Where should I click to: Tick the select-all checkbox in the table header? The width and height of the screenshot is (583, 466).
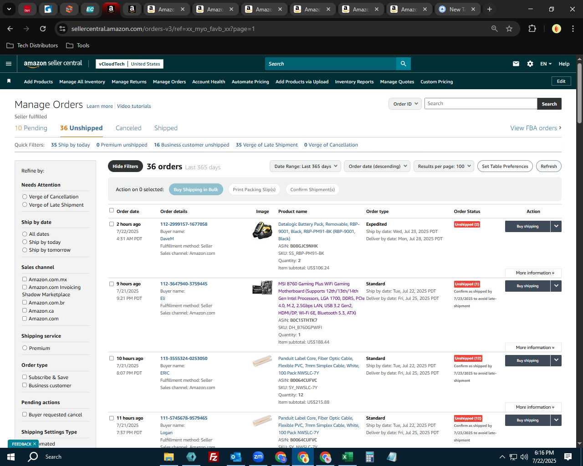[x=112, y=211]
